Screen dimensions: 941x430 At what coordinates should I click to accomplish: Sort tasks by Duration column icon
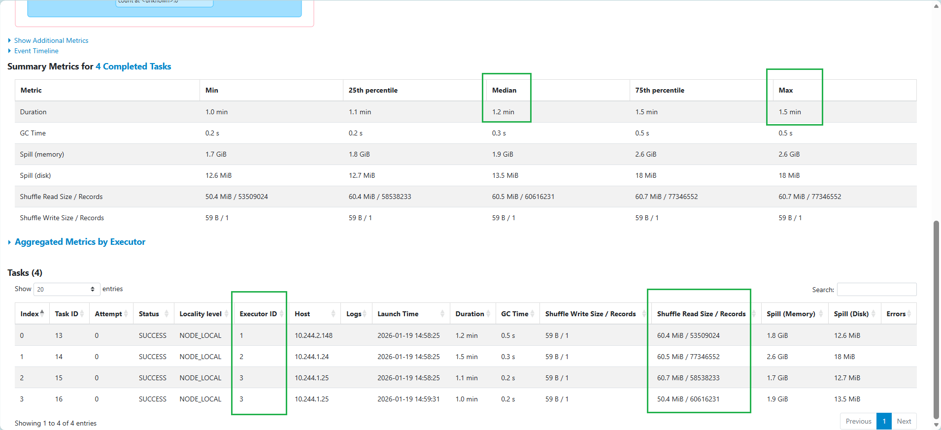pos(488,314)
